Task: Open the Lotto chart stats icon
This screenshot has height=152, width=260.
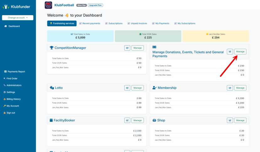Action: click(127, 88)
